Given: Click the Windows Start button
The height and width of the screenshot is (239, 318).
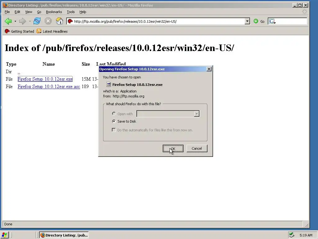Looking at the screenshot, I should coord(4,235).
